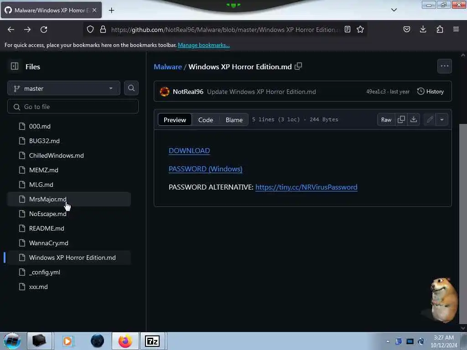The image size is (467, 350).
Task: Switch to the Preview tab
Action: (175, 120)
